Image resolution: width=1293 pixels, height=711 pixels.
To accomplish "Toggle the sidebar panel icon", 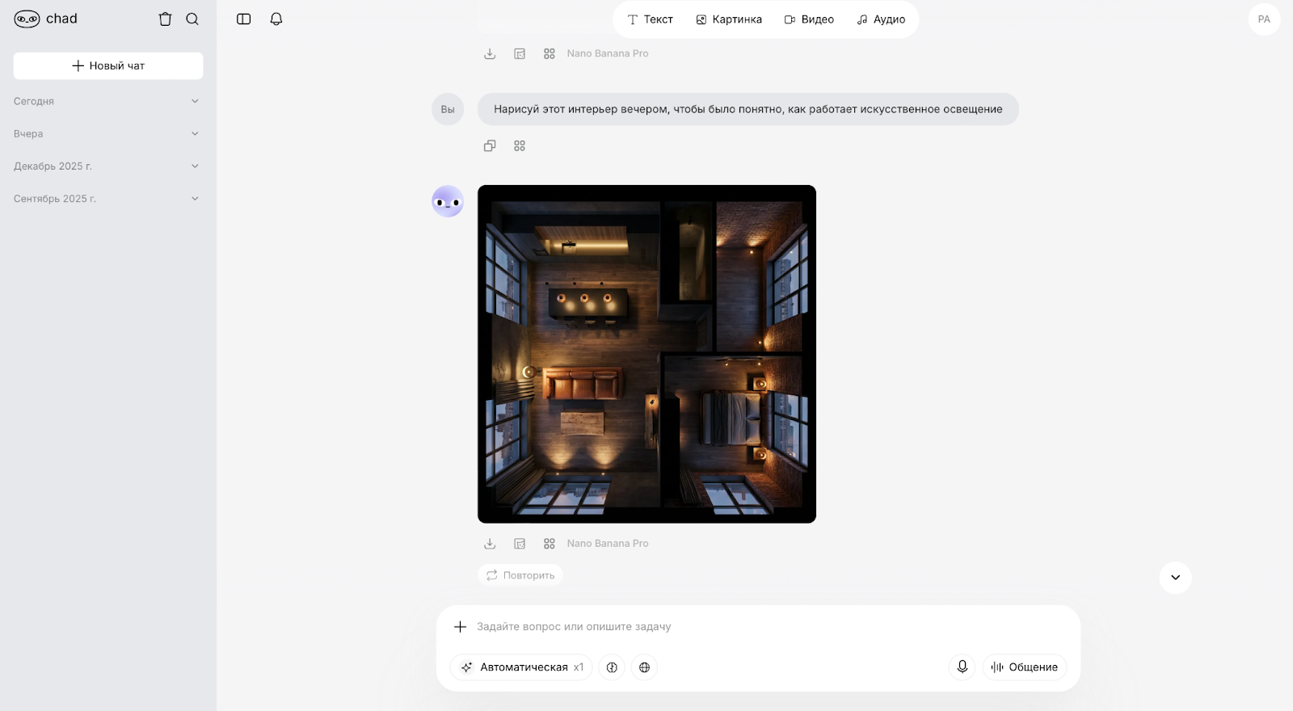I will pos(243,19).
